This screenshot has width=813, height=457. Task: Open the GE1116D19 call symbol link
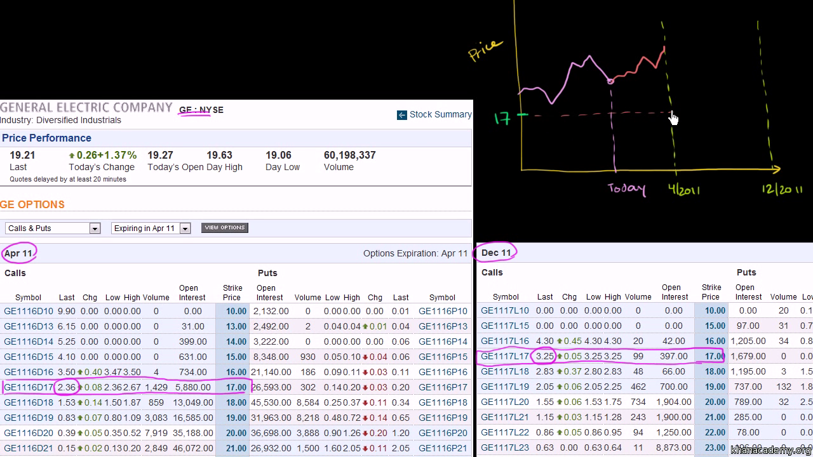(29, 418)
